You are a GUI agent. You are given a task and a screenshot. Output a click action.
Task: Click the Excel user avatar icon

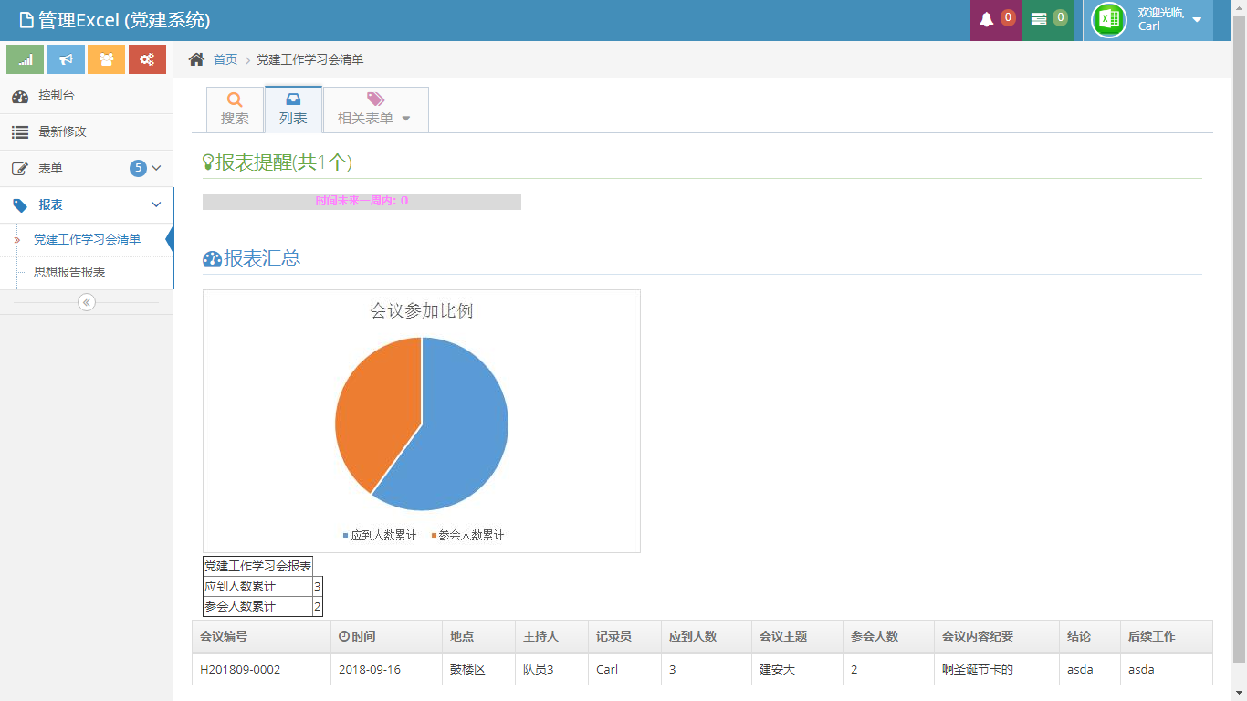point(1109,20)
